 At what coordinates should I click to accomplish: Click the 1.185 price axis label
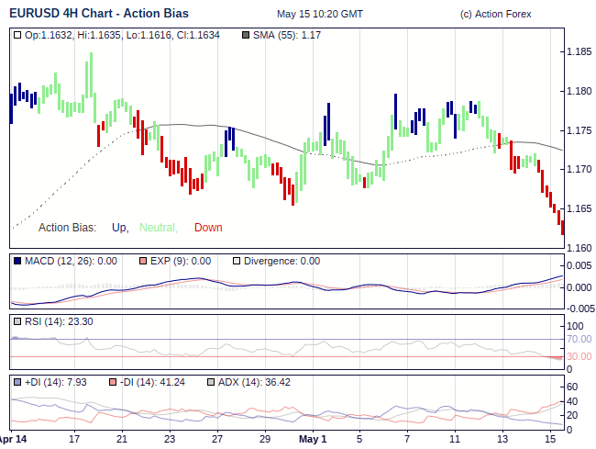tap(579, 51)
